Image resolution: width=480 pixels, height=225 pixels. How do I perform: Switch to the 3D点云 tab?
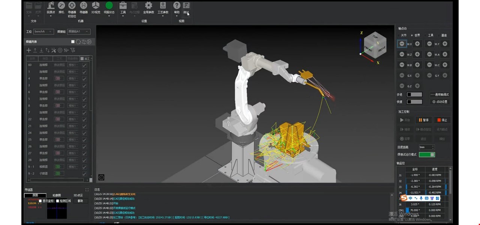tap(78, 195)
